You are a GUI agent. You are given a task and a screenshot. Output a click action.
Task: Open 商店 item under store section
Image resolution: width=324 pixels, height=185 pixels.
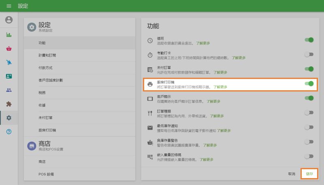pyautogui.click(x=79, y=162)
